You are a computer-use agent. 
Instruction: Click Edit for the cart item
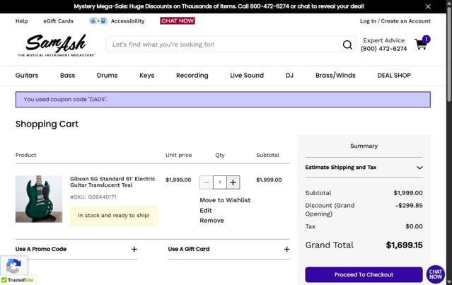(206, 210)
